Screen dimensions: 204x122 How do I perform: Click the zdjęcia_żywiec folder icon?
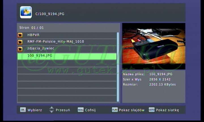[20, 49]
